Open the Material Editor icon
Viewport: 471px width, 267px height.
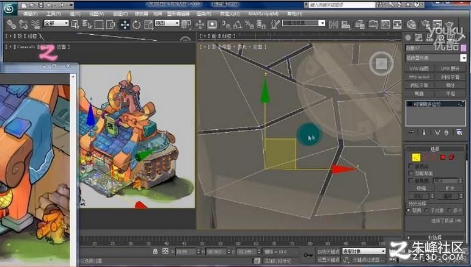(x=411, y=24)
